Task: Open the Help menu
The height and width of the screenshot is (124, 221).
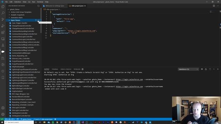Action: (x=47, y=2)
